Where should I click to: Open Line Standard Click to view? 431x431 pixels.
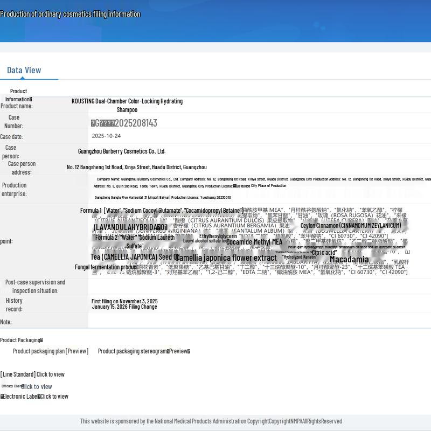[32, 374]
